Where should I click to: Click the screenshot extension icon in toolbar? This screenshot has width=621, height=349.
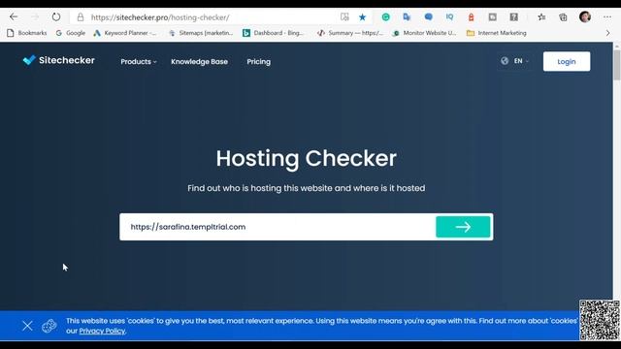pos(492,17)
